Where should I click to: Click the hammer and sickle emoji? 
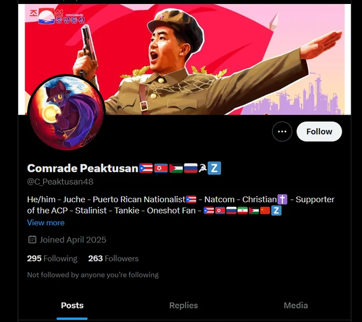pyautogui.click(x=202, y=168)
